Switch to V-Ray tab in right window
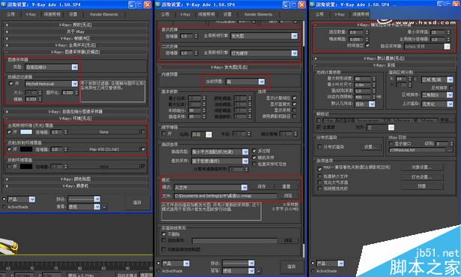The image size is (461, 277). (340, 14)
